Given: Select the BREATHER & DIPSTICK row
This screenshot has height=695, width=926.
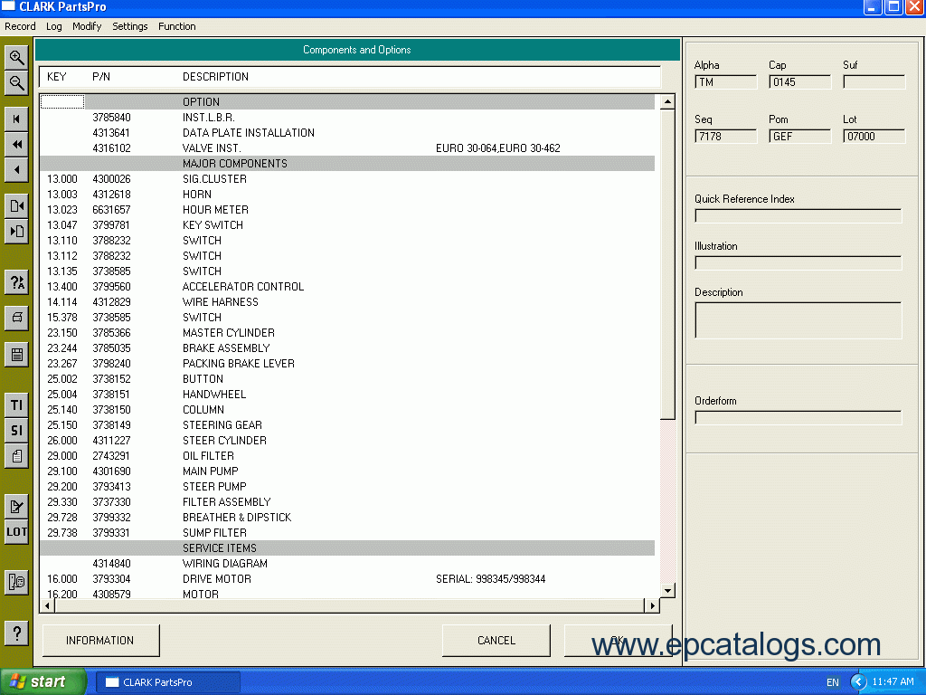Looking at the screenshot, I should coord(347,517).
